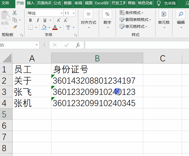Screen dimensions: 189x156
Task: Expand the font size 11 dropdown
Action: [73, 13]
